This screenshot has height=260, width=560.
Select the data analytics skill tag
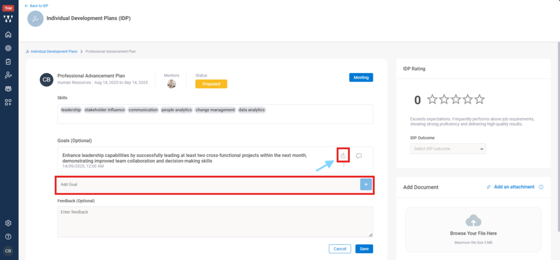pos(252,110)
